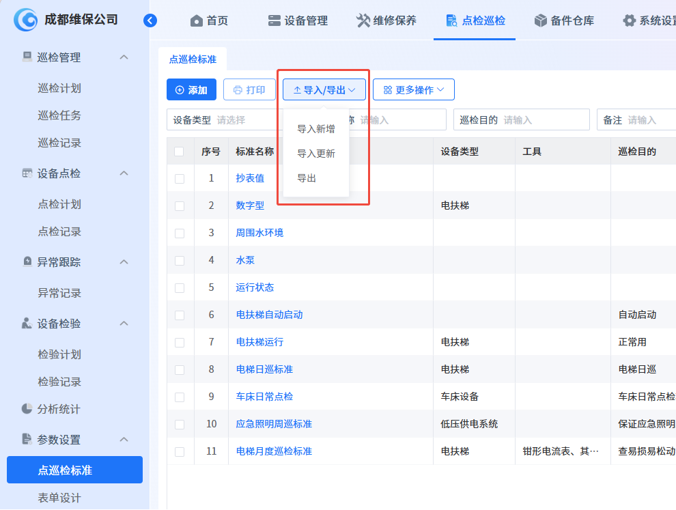
Task: Open 巡检任务 in the sidebar
Action: [59, 115]
